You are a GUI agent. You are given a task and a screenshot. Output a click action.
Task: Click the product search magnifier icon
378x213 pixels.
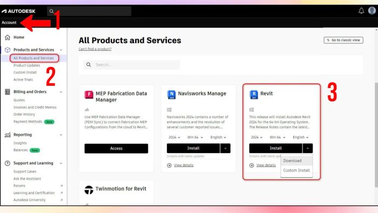89,65
